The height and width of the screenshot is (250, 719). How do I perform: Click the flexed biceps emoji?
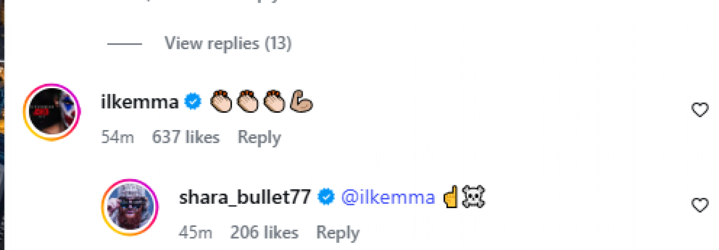[x=301, y=102]
